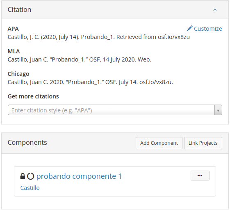Click the circular component-type icon
The image size is (230, 210).
tap(30, 176)
